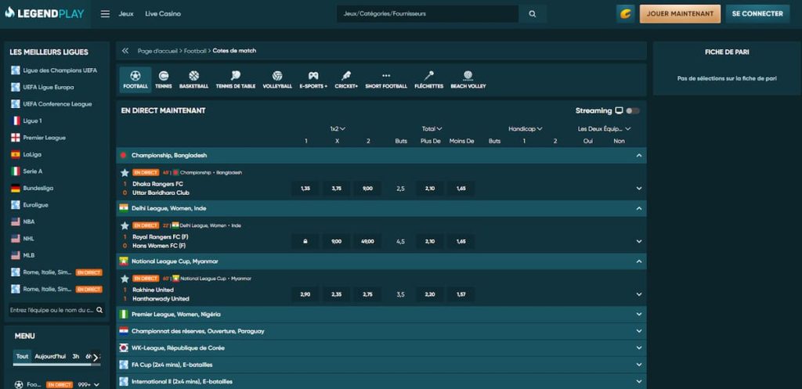Select the Football sport icon
The height and width of the screenshot is (389, 802).
pyautogui.click(x=135, y=80)
